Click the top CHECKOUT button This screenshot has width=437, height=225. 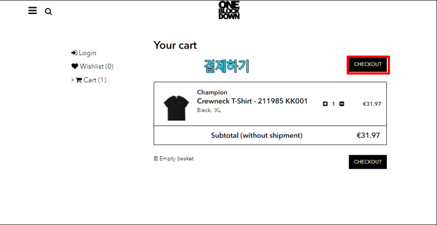tap(368, 65)
